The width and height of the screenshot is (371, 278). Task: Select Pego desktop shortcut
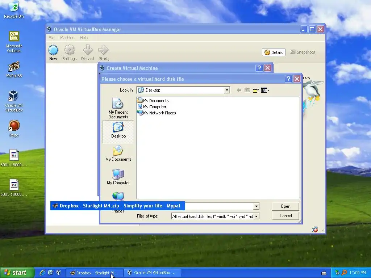(x=14, y=129)
